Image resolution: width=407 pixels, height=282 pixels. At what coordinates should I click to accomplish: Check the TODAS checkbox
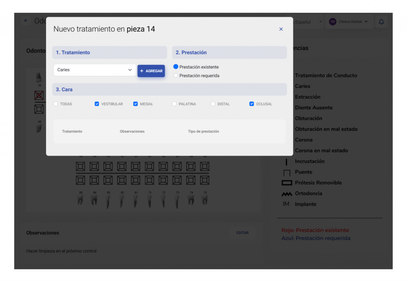[x=56, y=104]
